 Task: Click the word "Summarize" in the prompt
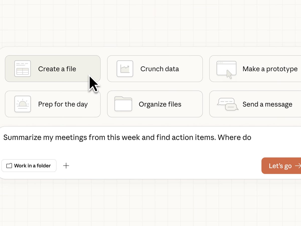tap(21, 138)
